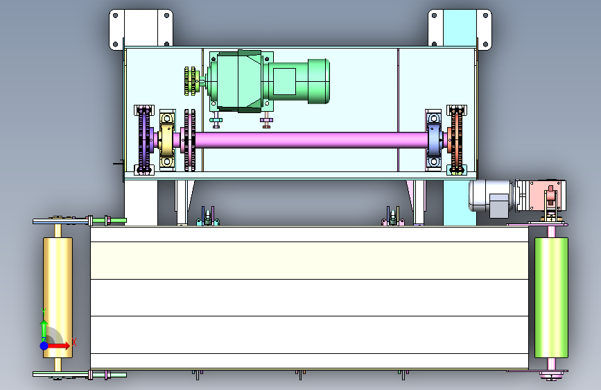Pick the small yellow-green sprocket on motor shaft
601x390 pixels.
(190, 81)
